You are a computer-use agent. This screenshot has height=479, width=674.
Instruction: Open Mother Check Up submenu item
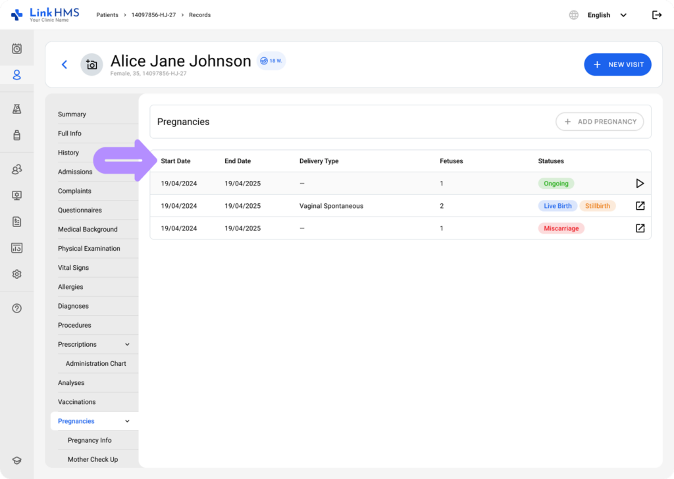(93, 459)
